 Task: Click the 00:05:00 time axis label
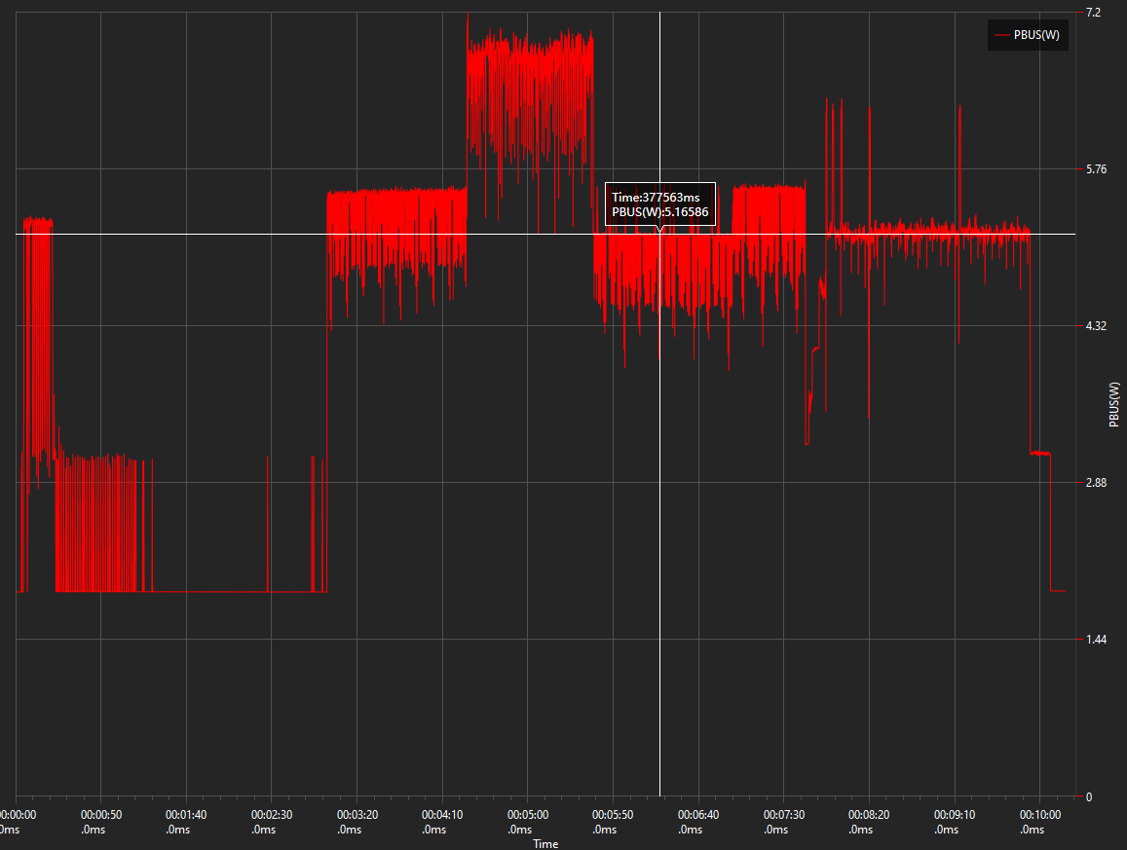pos(527,815)
